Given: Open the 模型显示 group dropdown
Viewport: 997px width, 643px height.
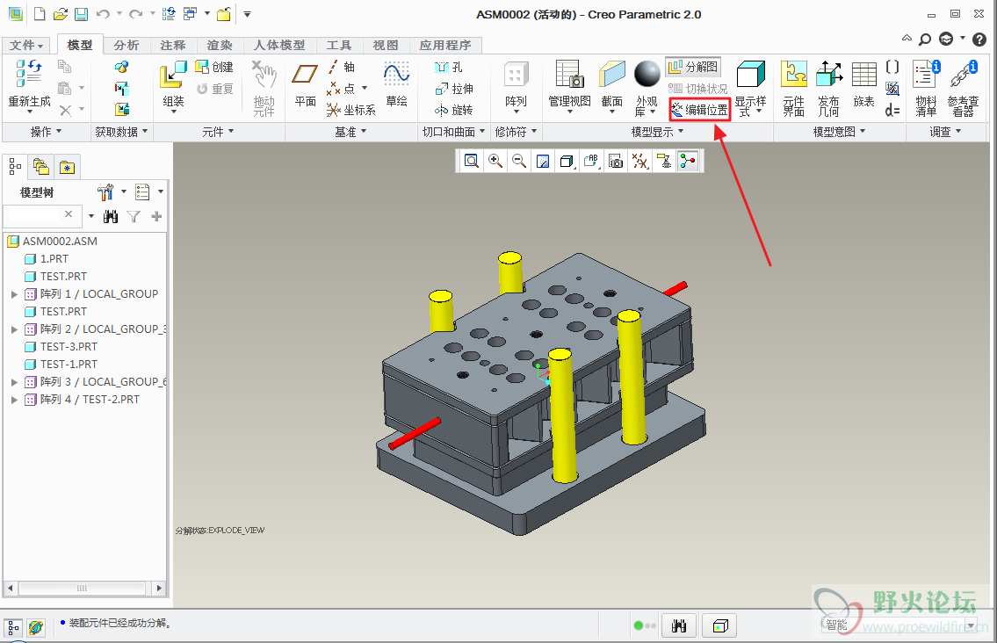Looking at the screenshot, I should point(657,132).
